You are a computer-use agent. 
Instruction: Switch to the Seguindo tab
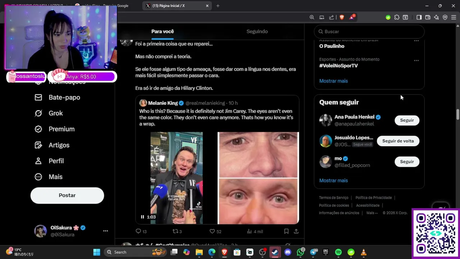(x=257, y=31)
